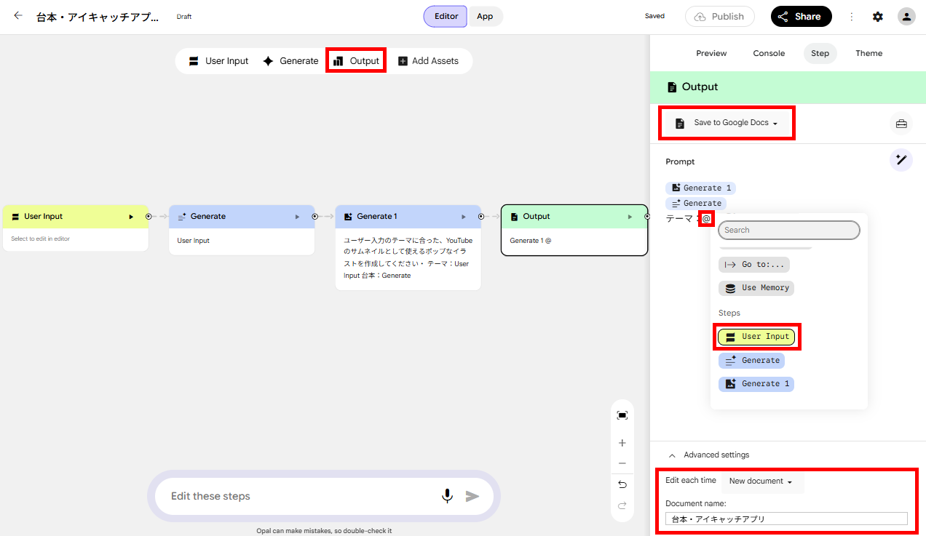This screenshot has width=926, height=536.
Task: Click the microphone icon in edit box
Action: 447,496
